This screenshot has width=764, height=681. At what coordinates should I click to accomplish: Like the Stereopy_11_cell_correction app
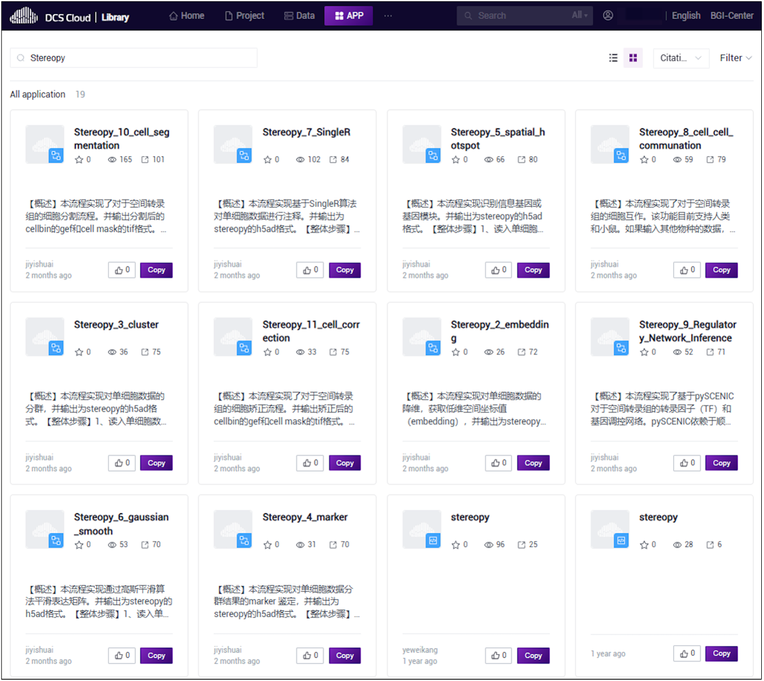(310, 463)
